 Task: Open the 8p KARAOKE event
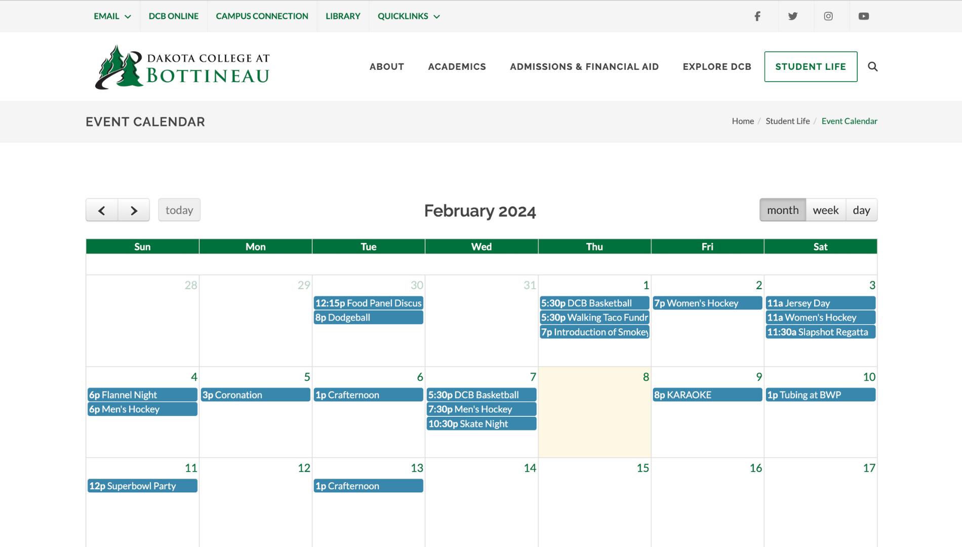[x=707, y=395]
